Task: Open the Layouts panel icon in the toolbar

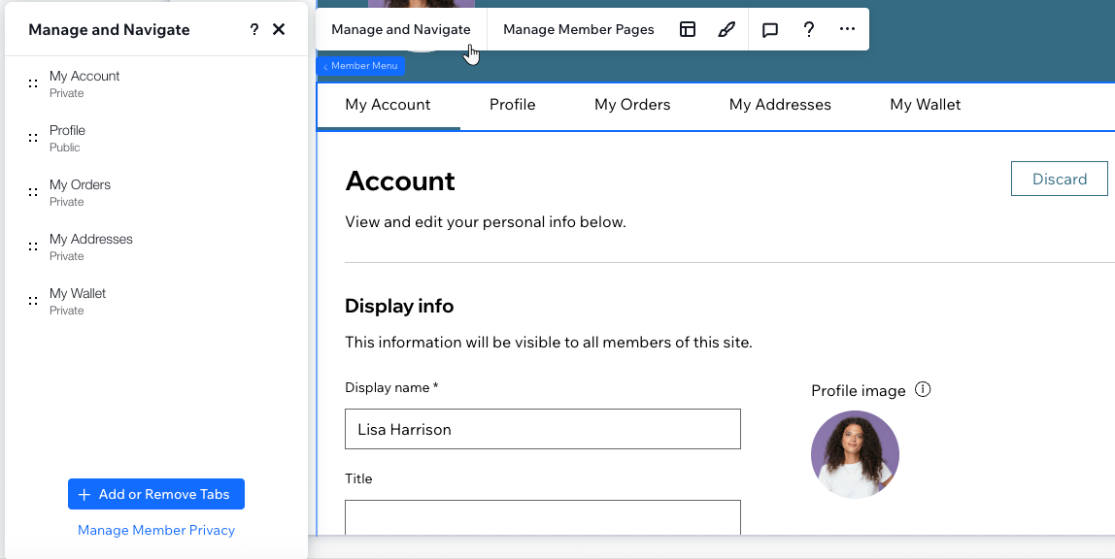Action: [x=688, y=29]
